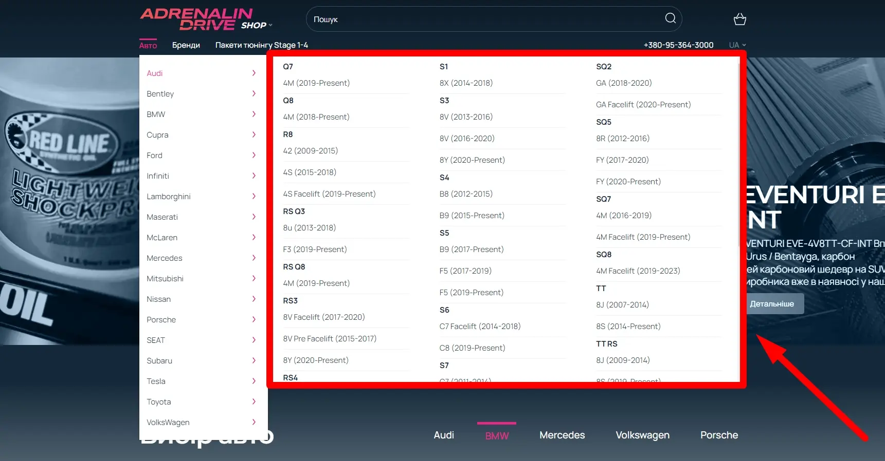The image size is (885, 461).
Task: Click the Adrenalin Drive Shop logo
Action: coord(205,20)
